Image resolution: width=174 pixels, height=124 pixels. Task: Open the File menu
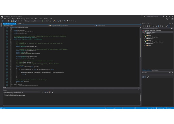(2, 19)
